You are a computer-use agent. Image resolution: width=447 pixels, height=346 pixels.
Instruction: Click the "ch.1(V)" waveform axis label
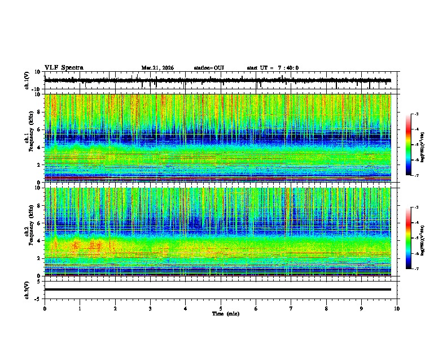pos(27,80)
